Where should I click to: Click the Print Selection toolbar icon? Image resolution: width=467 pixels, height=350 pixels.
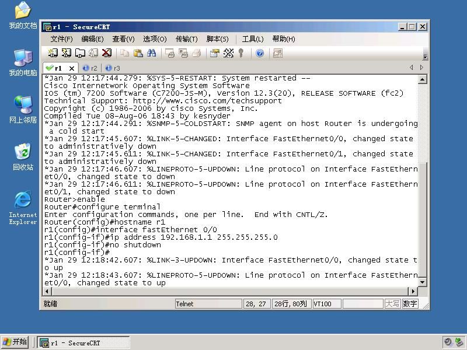[x=183, y=53]
